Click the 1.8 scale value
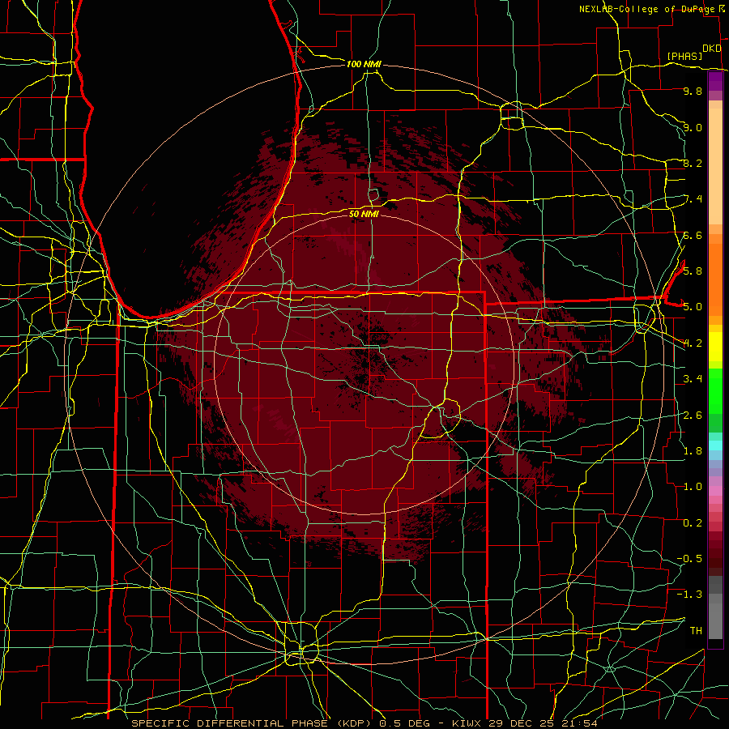This screenshot has height=729, width=729. 693,451
